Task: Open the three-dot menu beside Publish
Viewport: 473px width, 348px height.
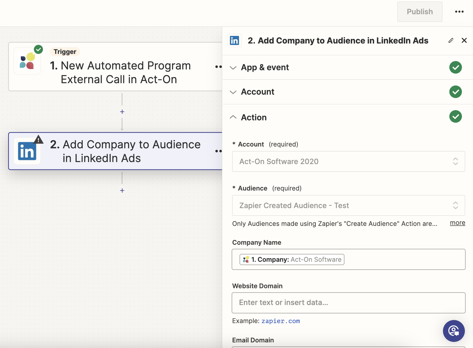Action: tap(459, 12)
